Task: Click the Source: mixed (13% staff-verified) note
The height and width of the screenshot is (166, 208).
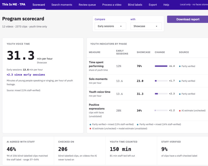Action: [23, 90]
